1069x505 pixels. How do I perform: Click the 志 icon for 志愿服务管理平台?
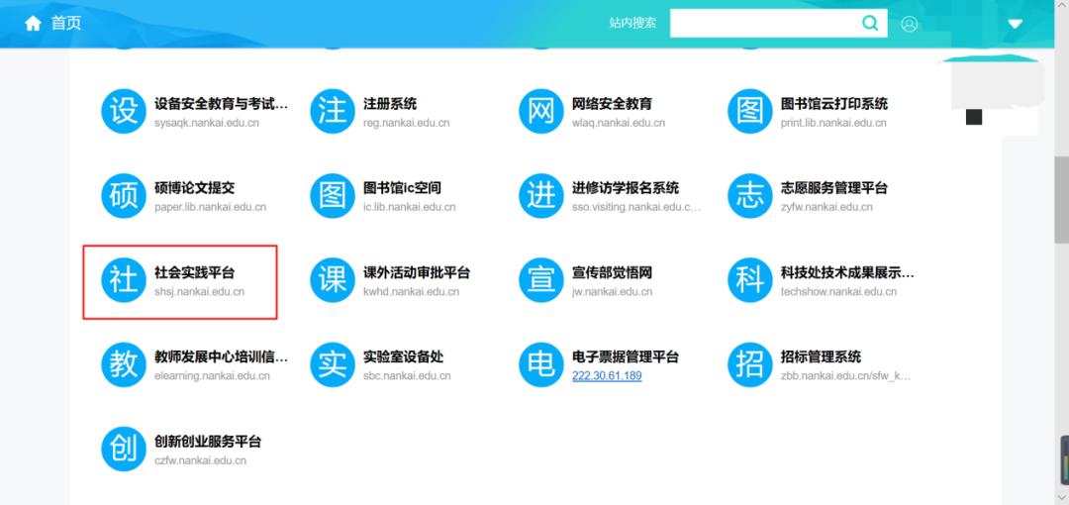click(x=750, y=196)
